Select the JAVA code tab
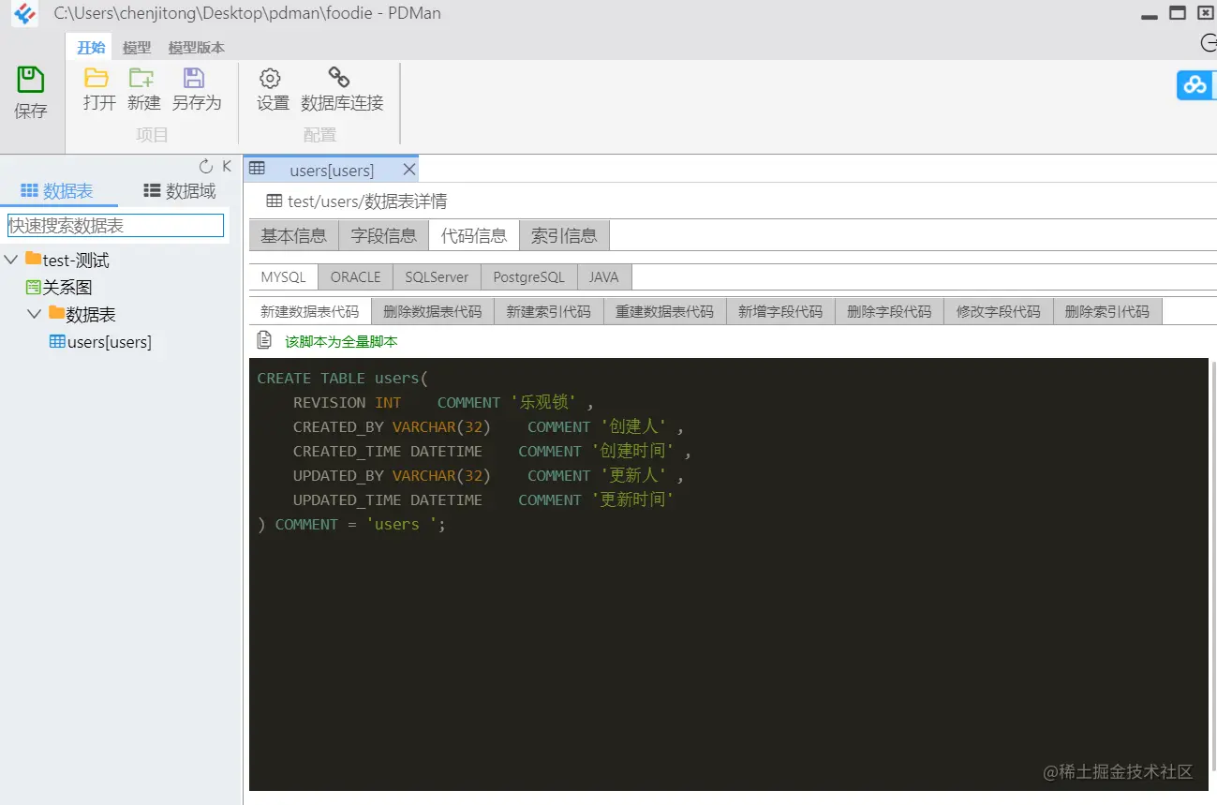This screenshot has width=1217, height=805. (x=604, y=277)
